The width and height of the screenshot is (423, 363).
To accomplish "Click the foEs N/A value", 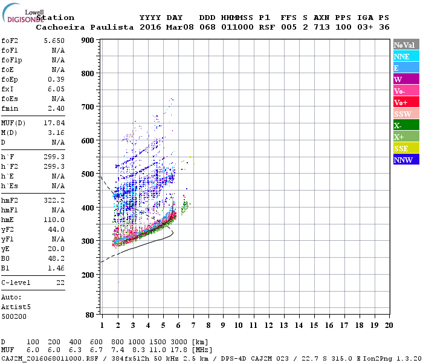I will coord(58,99).
